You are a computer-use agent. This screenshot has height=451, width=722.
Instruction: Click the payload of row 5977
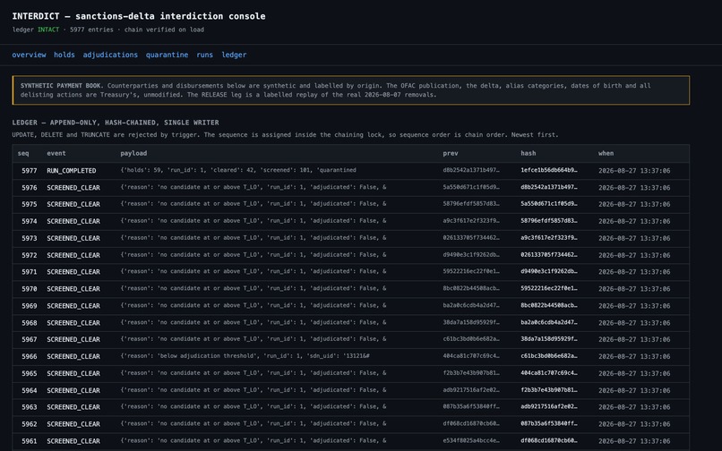click(x=238, y=170)
